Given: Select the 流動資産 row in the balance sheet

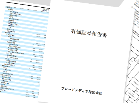Looking at the screenshot, I should [11, 10].
